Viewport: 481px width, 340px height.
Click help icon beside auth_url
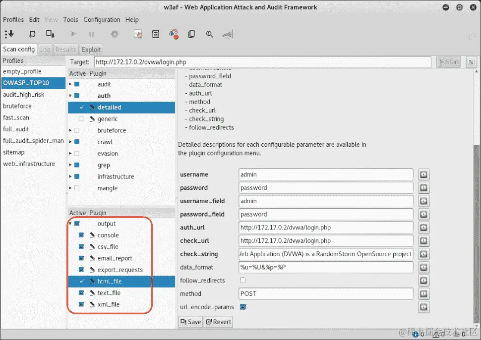pyautogui.click(x=423, y=227)
